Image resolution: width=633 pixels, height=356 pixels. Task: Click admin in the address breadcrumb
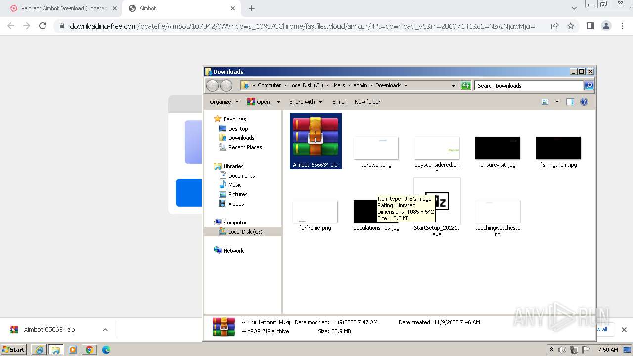360,85
